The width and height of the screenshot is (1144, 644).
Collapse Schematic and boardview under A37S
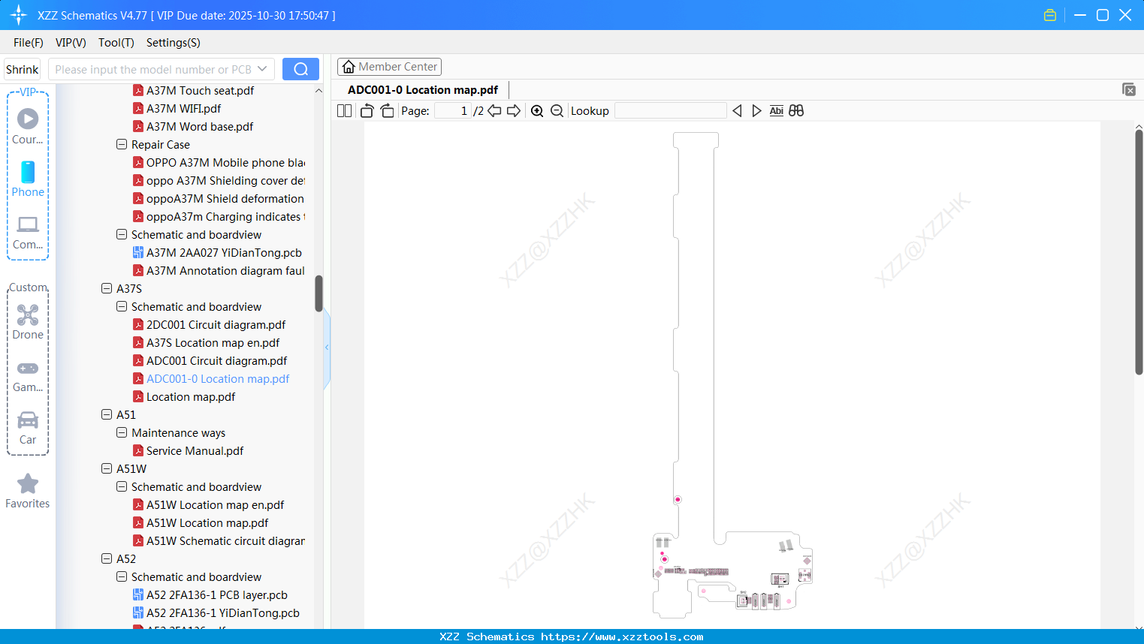coord(122,306)
